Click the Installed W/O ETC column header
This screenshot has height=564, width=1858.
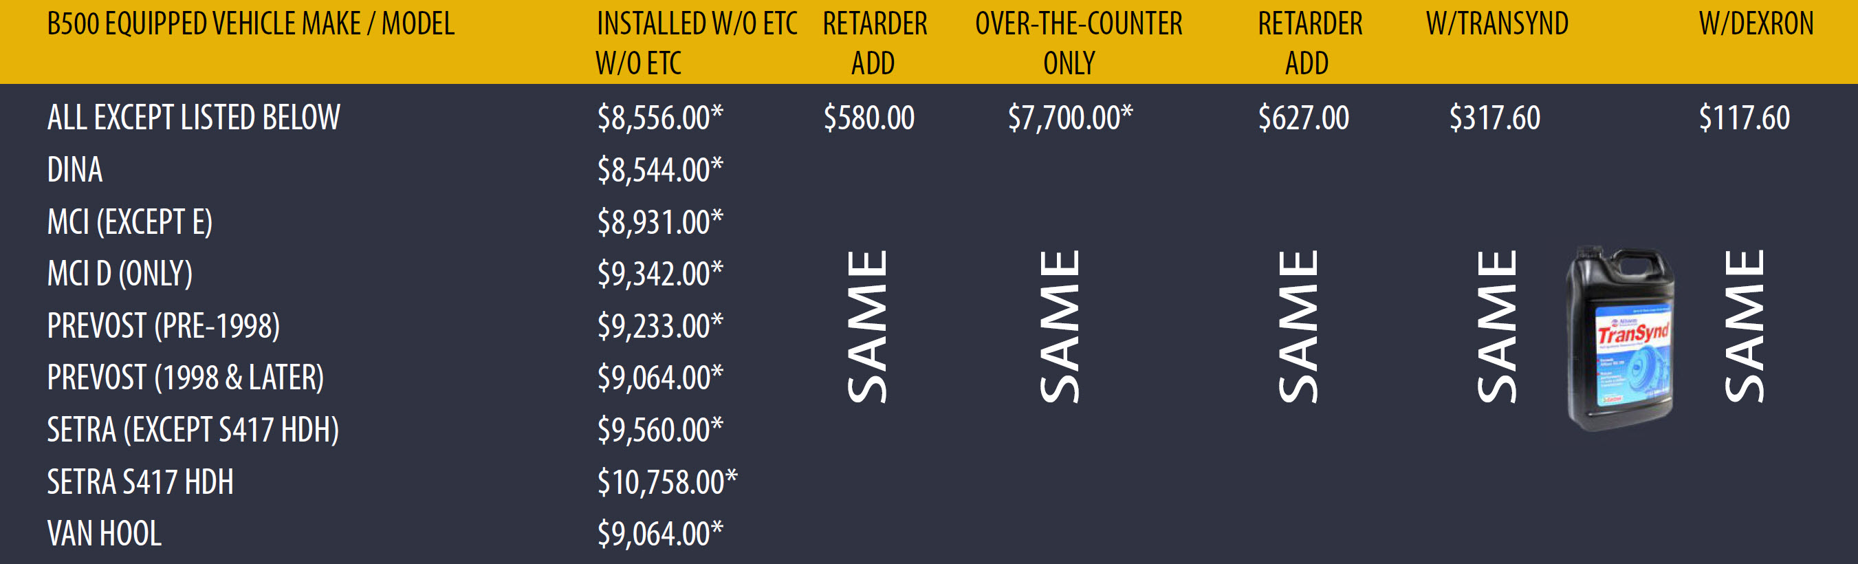(696, 43)
